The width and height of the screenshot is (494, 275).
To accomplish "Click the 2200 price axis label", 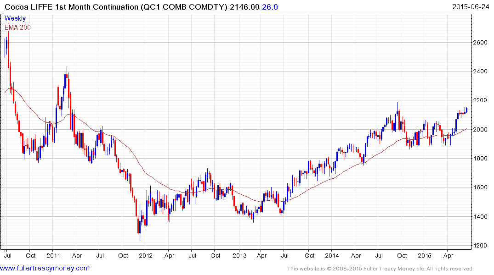I will tap(482, 100).
